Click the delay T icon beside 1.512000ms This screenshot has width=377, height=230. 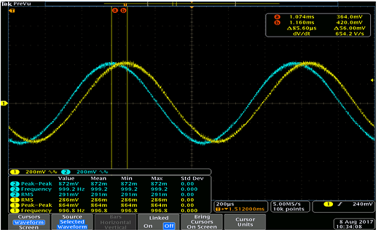218,210
